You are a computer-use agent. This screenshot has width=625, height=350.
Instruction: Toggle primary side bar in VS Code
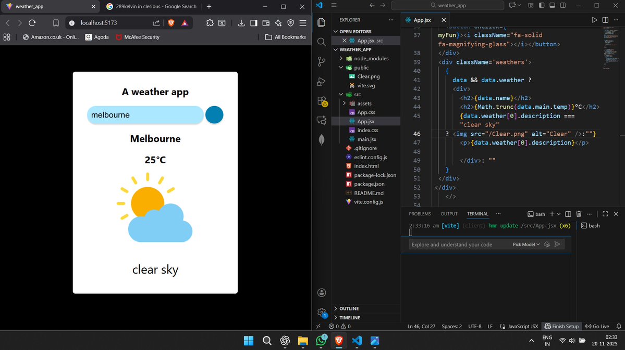(542, 5)
